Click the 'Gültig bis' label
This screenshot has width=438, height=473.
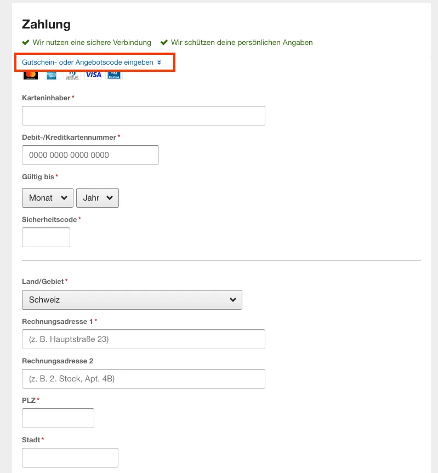coord(38,177)
